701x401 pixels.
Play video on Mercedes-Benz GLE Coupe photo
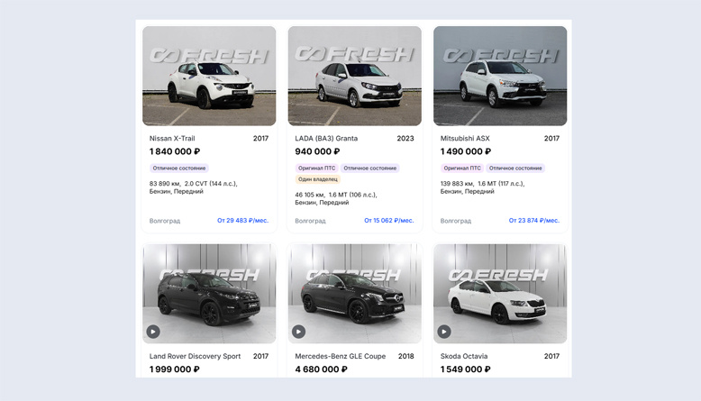click(299, 332)
